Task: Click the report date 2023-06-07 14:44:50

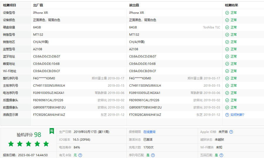Action: [33, 155]
